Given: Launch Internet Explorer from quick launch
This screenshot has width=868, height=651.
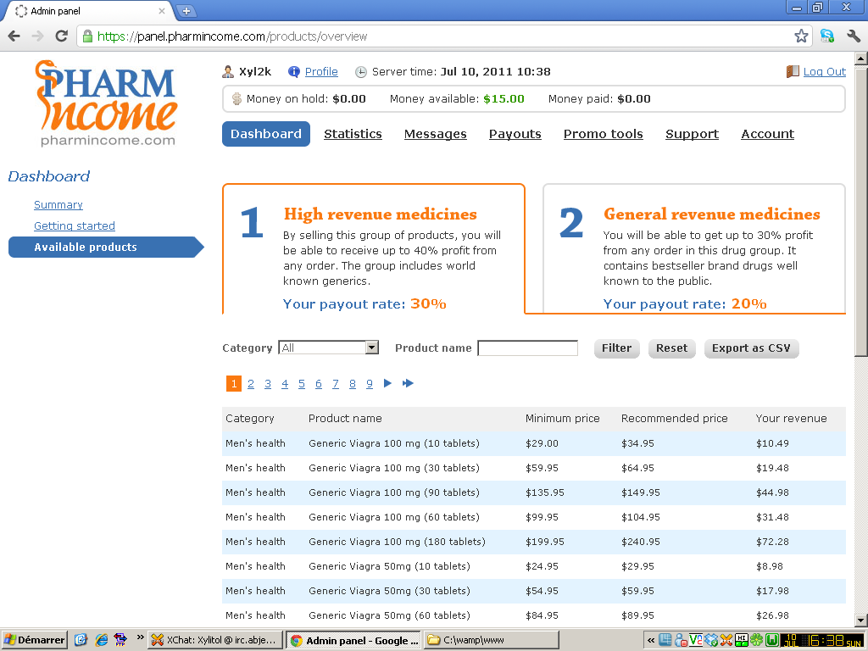Looking at the screenshot, I should click(102, 640).
